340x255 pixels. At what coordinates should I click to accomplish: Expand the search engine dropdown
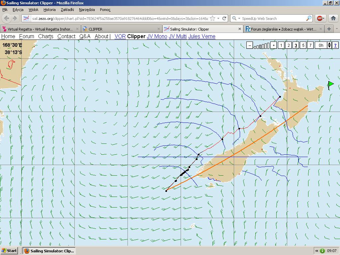(236, 19)
